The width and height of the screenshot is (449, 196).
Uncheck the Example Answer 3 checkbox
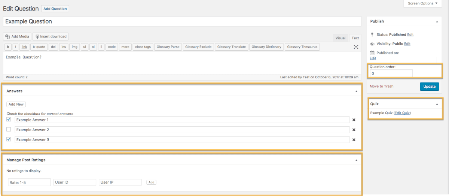pos(9,139)
